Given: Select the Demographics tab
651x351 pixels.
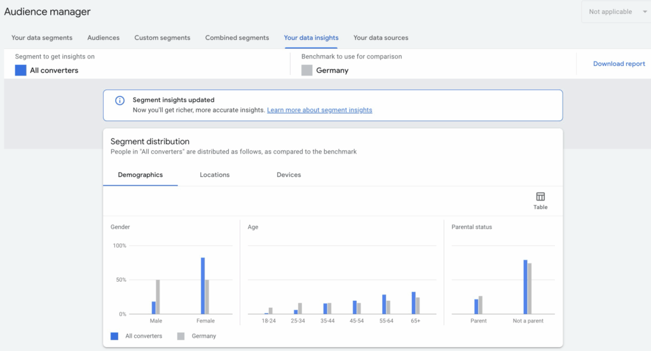Looking at the screenshot, I should coord(140,175).
